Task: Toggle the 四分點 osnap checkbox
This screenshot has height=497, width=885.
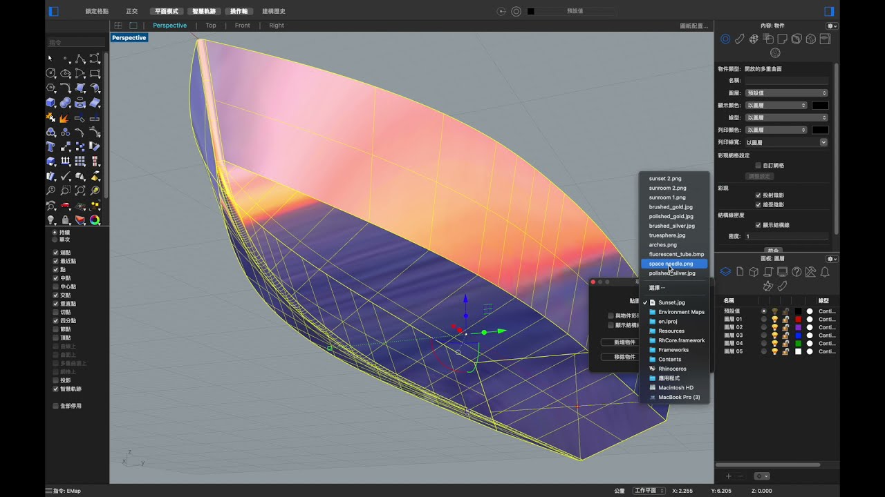Action: click(x=55, y=320)
